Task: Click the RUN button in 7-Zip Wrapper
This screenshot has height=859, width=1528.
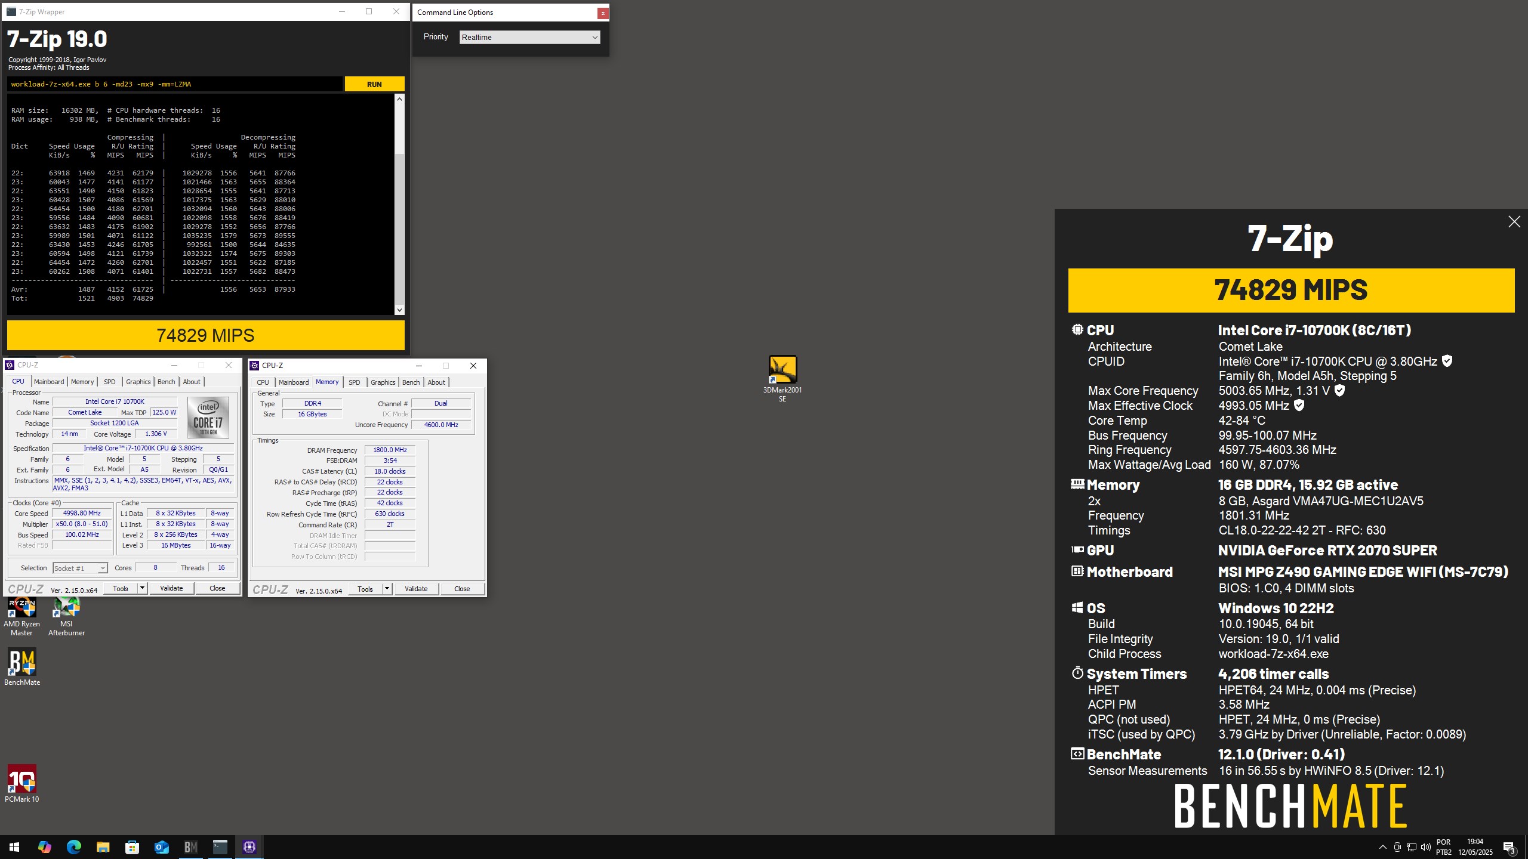Action: (374, 84)
